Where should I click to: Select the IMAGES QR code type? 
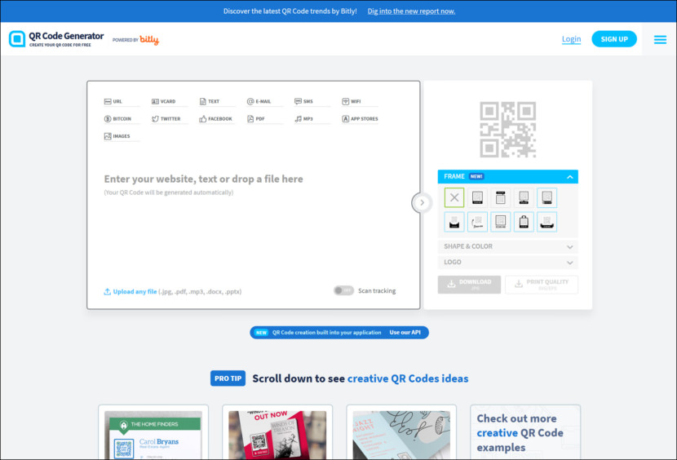122,136
